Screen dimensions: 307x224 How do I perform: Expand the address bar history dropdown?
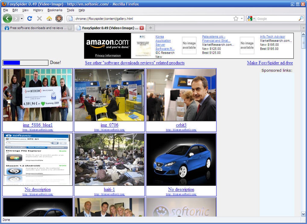click(242, 19)
